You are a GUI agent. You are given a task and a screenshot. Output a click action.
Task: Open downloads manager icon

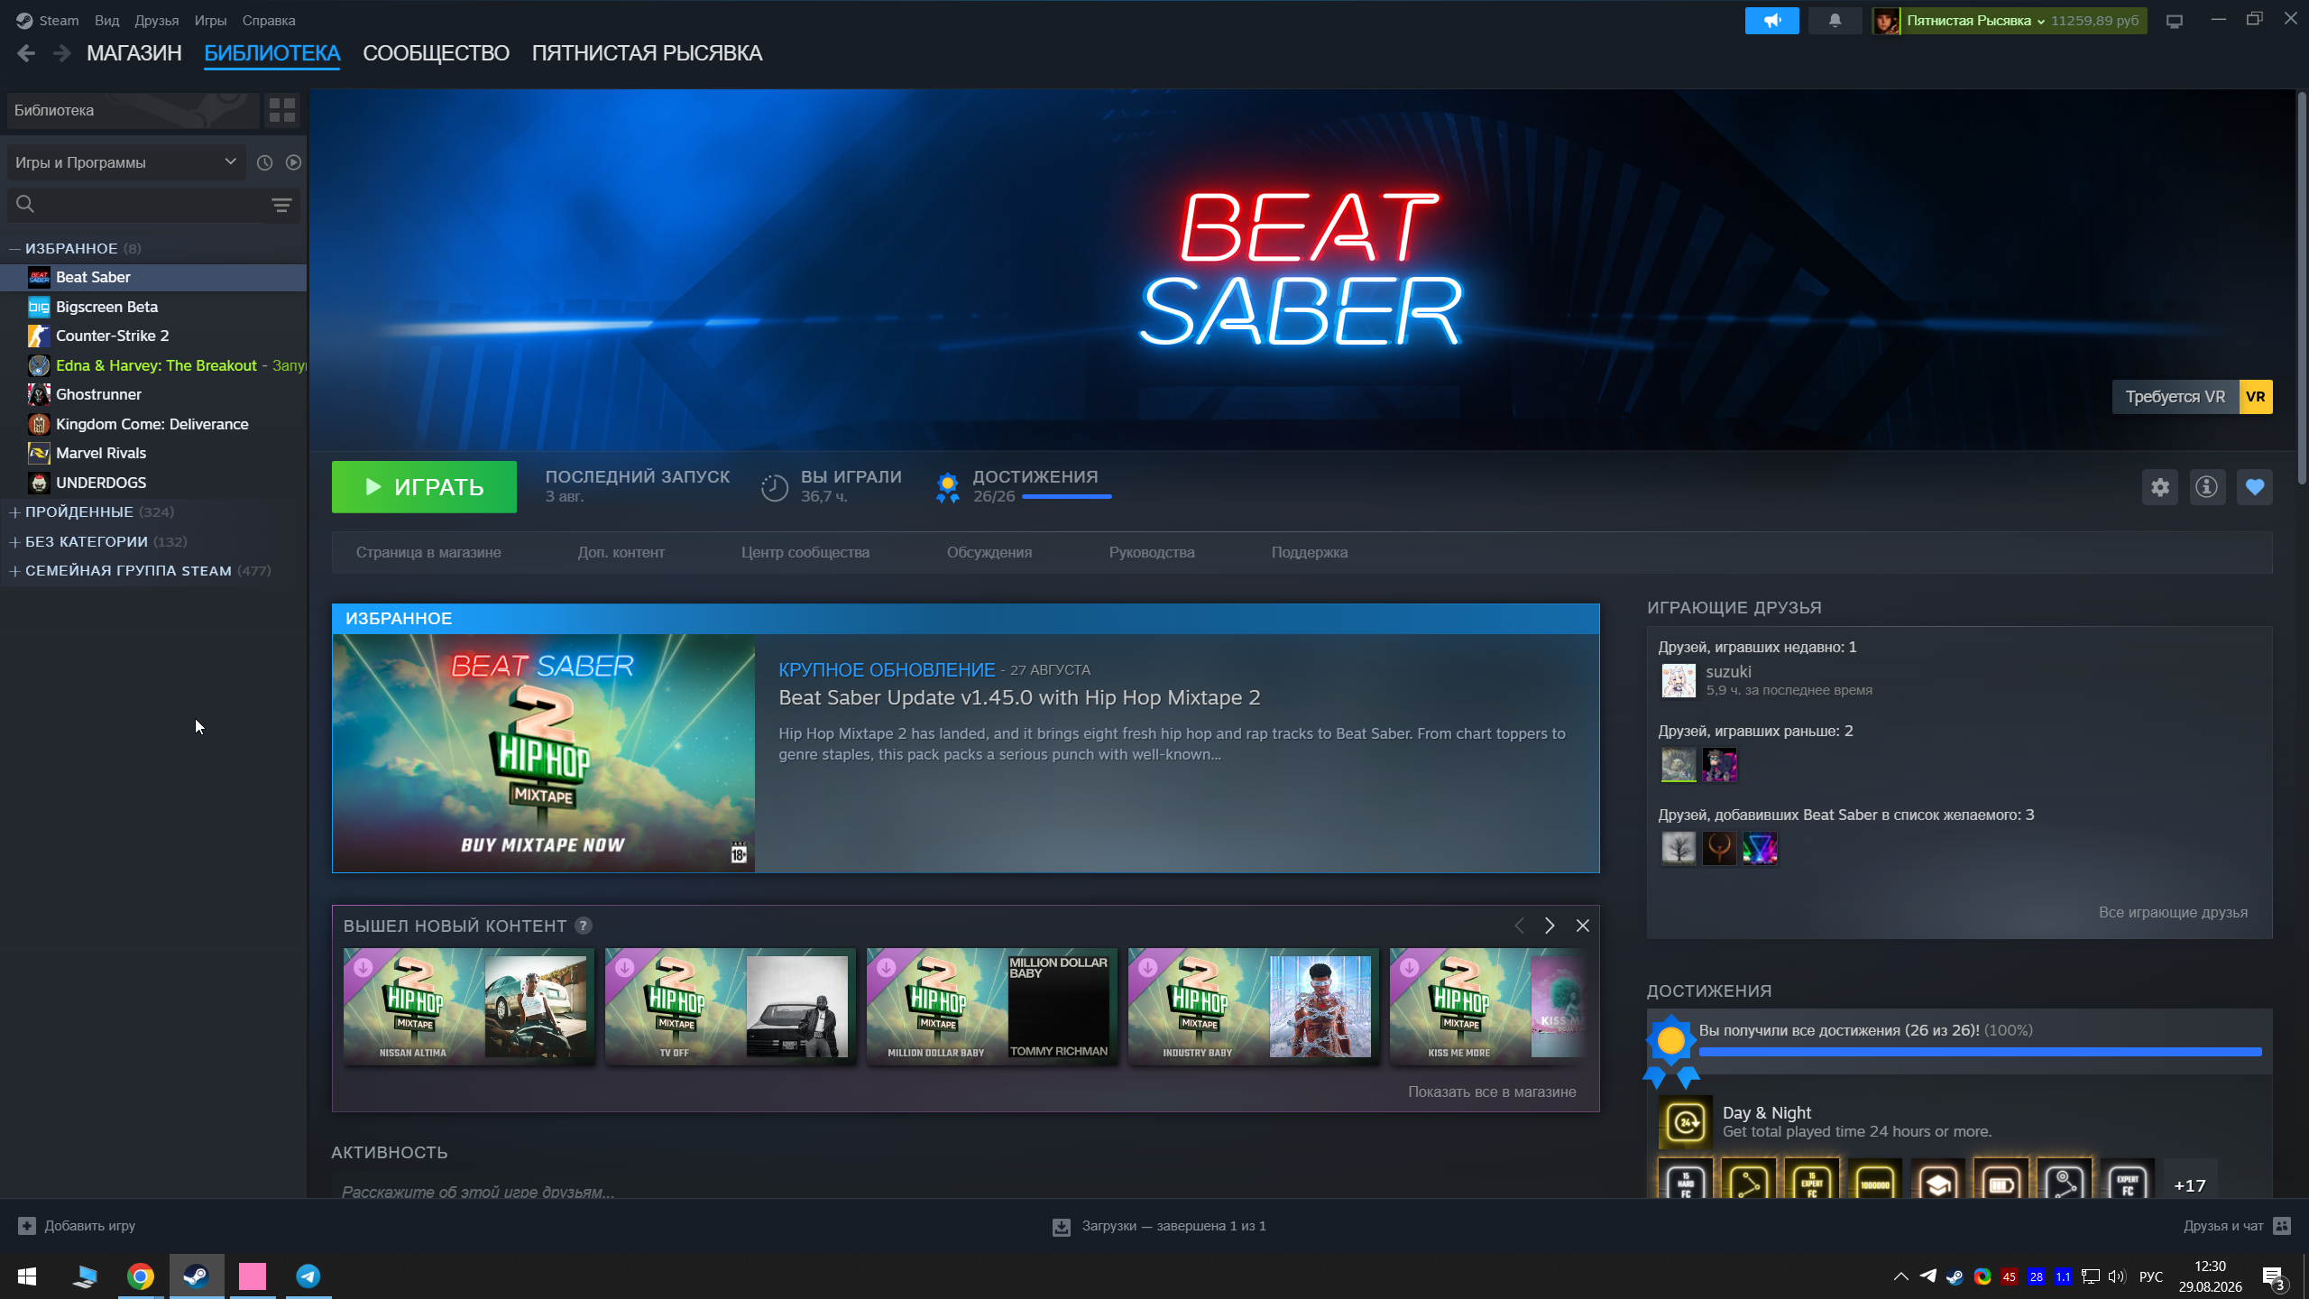1062,1227
